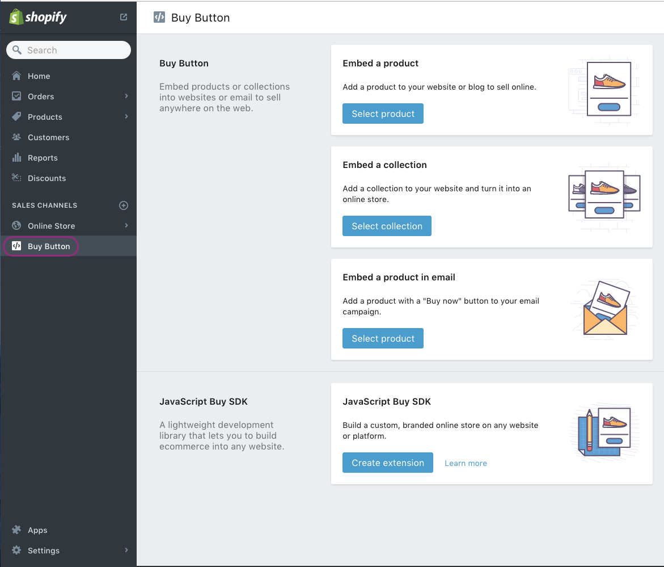
Task: Click the Orders checkbox icon
Action: 16,96
